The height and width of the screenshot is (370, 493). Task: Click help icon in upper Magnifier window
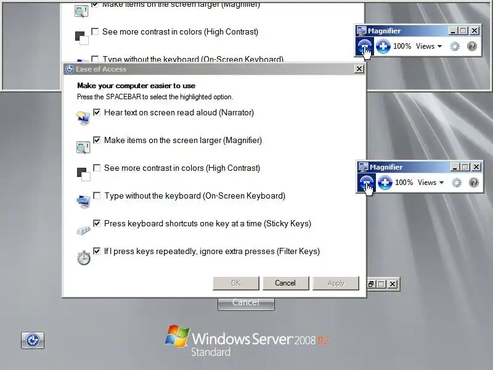coord(472,47)
